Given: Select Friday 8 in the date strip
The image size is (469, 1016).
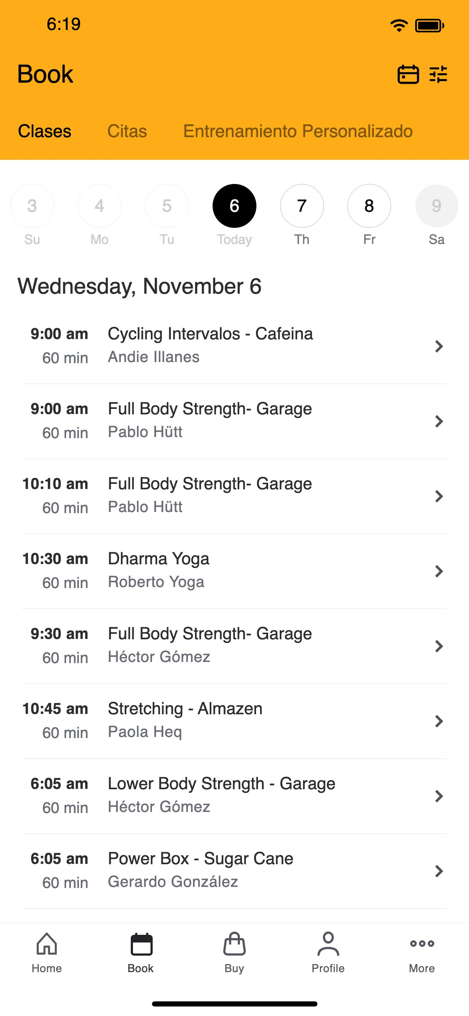Looking at the screenshot, I should click(x=369, y=206).
